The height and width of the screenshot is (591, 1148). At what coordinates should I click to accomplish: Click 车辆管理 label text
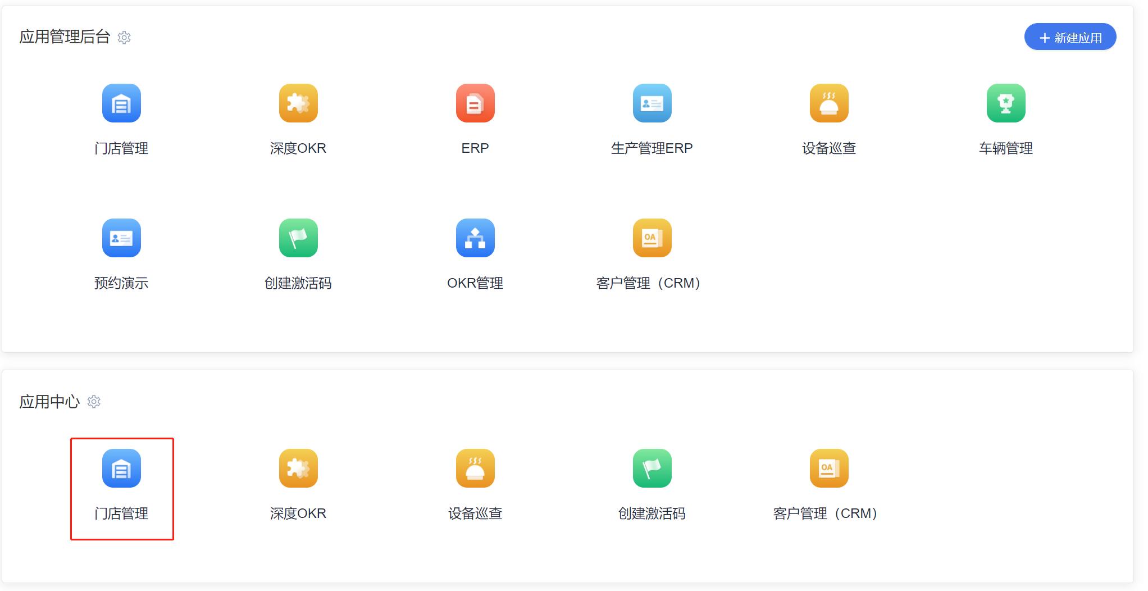pyautogui.click(x=1006, y=148)
